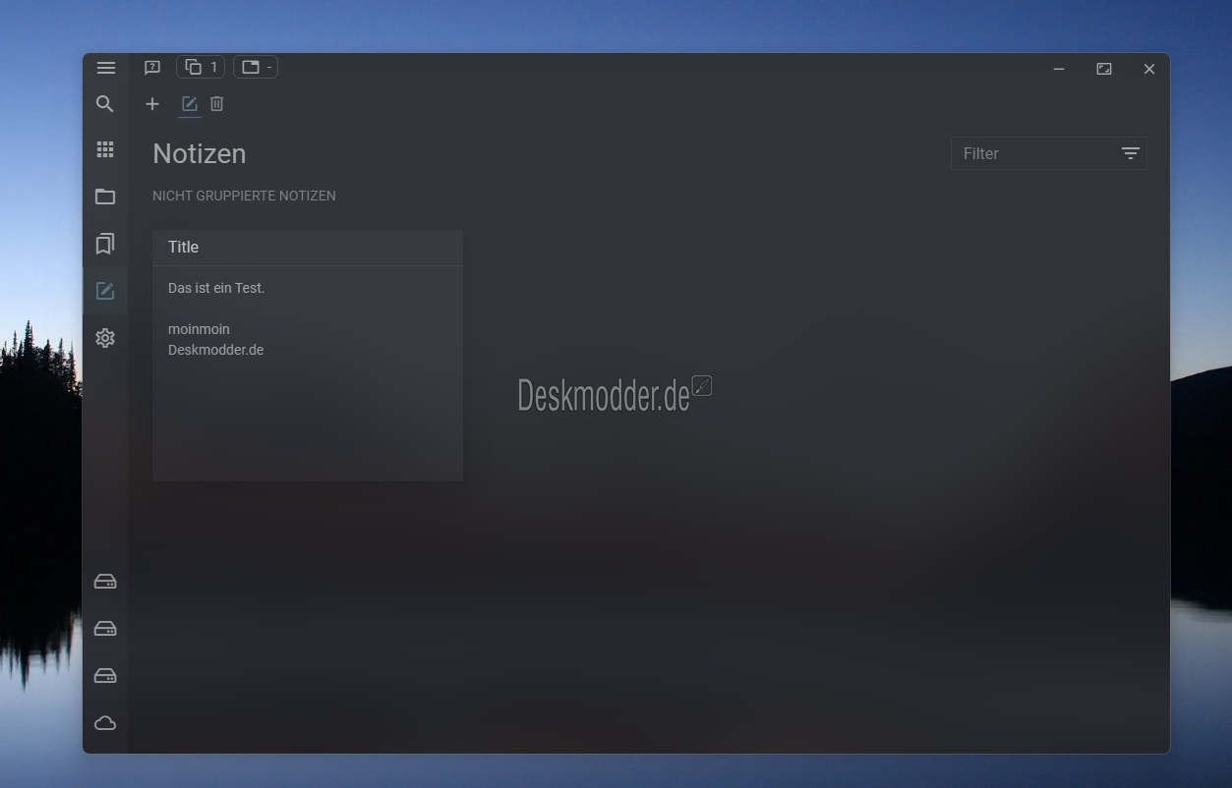Open the bookmarks page in the sidebar
Screen dimensions: 1232x788
[105, 244]
